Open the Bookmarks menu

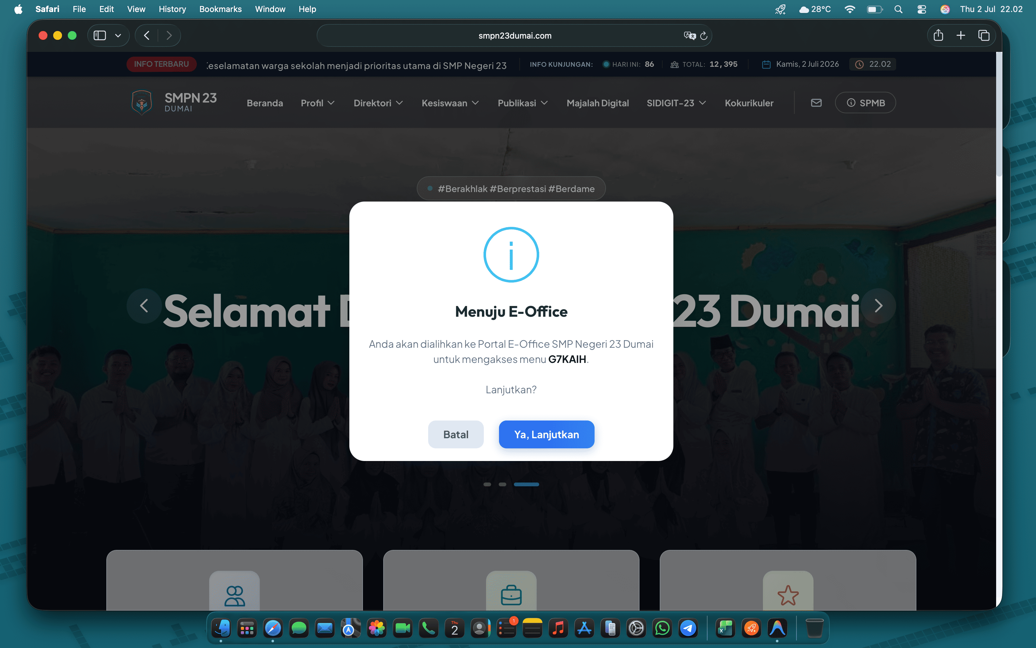coord(220,9)
